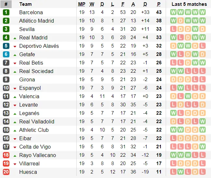211x178 pixels.
Task: Click Rayo Vallecano's red rank 18 badge
Action: [x=6, y=155]
